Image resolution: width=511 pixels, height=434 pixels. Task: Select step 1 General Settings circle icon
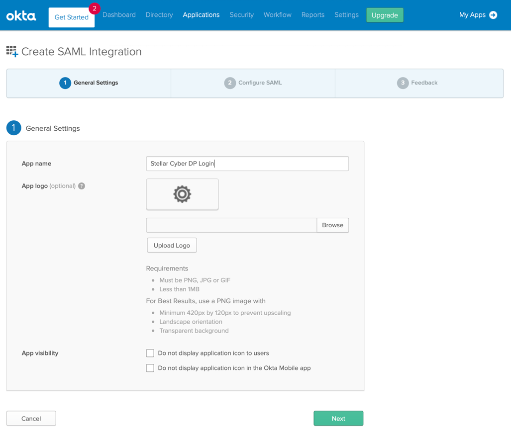coord(65,83)
